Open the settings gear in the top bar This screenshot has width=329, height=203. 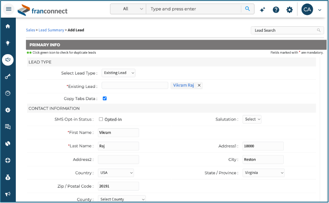pos(289,10)
